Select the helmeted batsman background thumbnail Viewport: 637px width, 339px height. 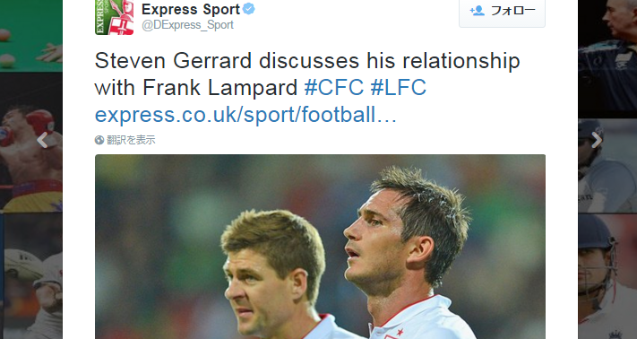(x=607, y=276)
